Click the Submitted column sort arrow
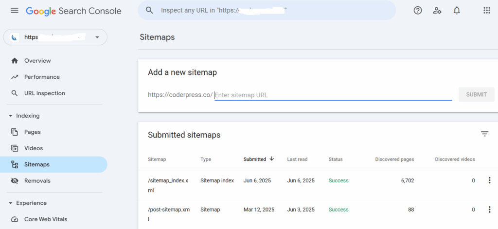Screen dimensions: 498x229 pos(271,159)
